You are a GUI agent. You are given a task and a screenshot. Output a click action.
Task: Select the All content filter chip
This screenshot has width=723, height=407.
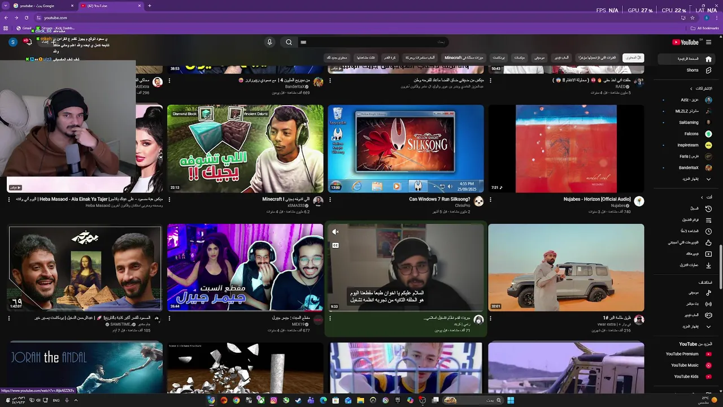click(633, 58)
